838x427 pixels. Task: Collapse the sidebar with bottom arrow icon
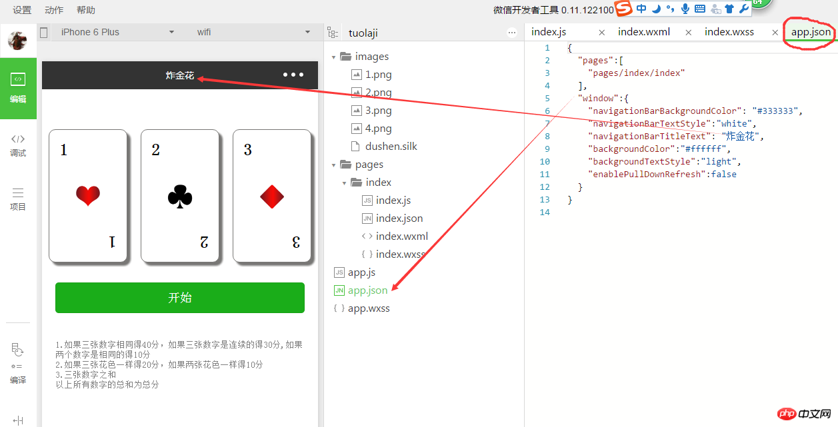pyautogui.click(x=18, y=420)
